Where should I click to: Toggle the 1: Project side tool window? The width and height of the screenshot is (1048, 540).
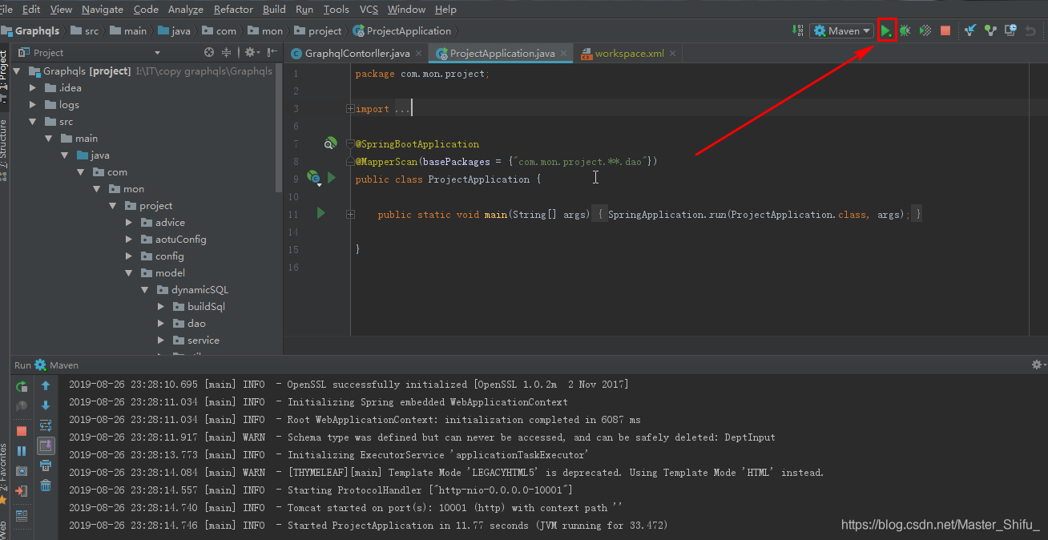click(x=4, y=76)
